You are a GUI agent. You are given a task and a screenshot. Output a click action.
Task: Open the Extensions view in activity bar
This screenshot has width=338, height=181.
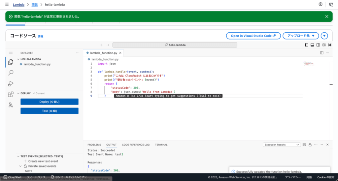coord(11,94)
